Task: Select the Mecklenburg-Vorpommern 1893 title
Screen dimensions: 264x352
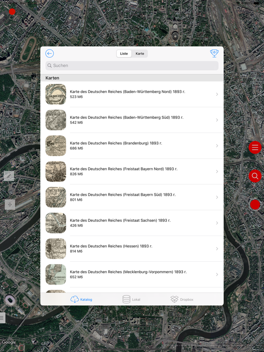Action: pyautogui.click(x=128, y=272)
